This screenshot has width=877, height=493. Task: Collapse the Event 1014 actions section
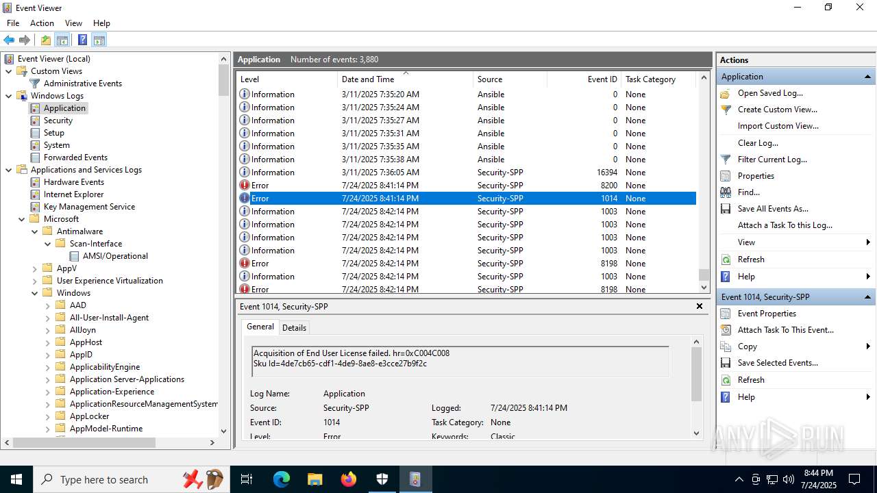(867, 297)
